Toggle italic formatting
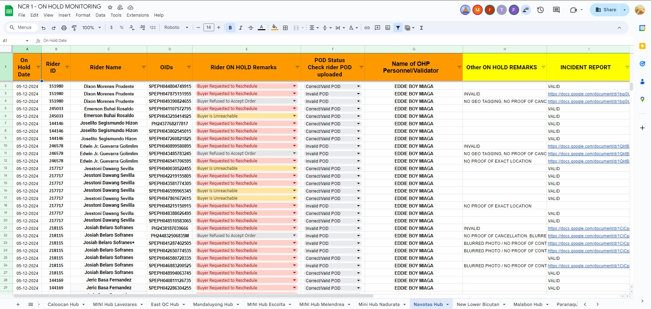The height and width of the screenshot is (309, 651). point(240,28)
